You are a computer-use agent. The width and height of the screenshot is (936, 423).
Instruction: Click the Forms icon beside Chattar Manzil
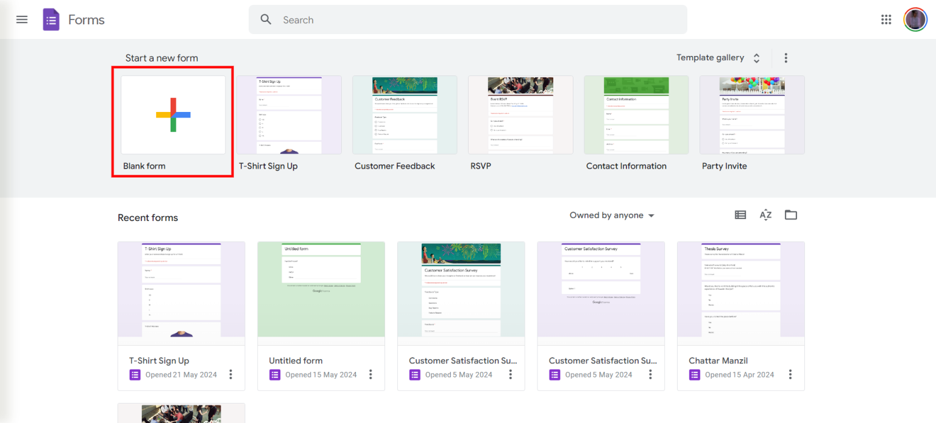pyautogui.click(x=695, y=374)
